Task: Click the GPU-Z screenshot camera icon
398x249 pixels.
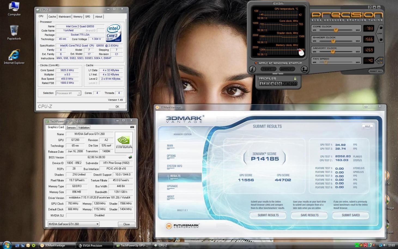Action: point(132,127)
